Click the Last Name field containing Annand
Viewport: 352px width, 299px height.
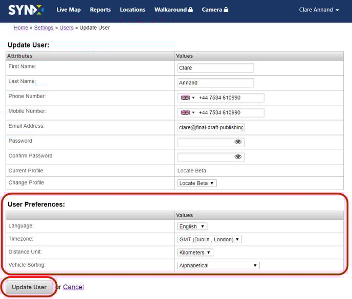pos(215,83)
